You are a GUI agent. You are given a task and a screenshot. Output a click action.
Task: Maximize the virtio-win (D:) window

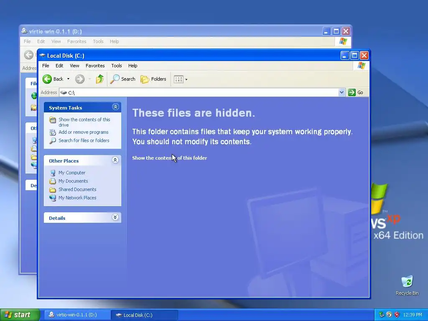336,31
